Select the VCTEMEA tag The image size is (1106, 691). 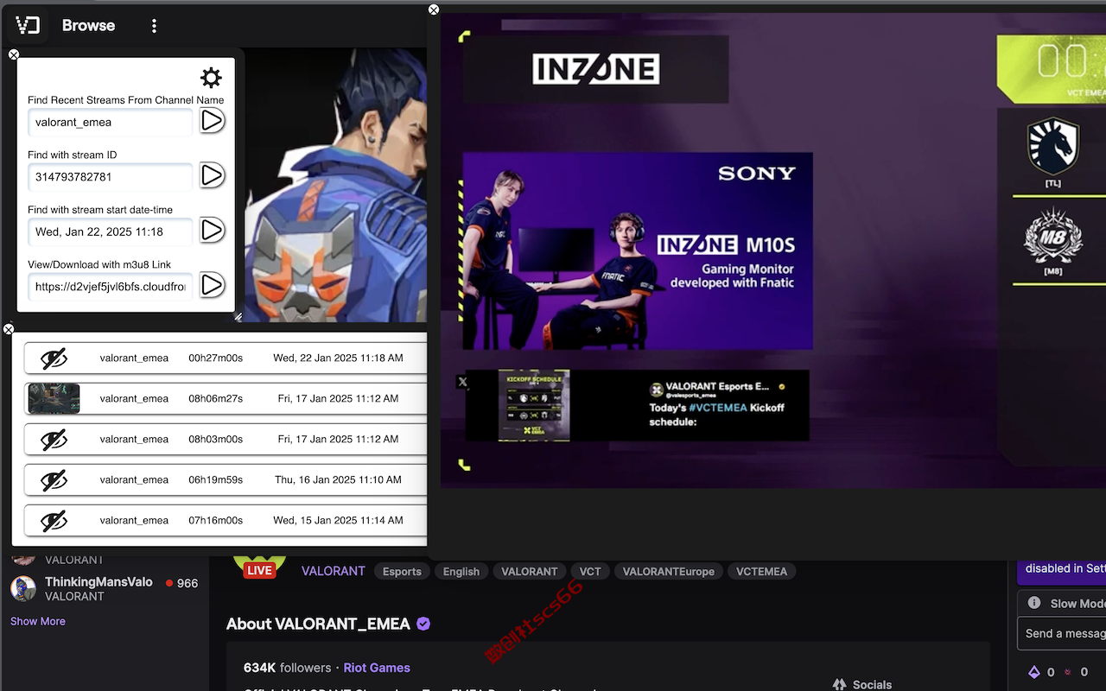point(761,572)
